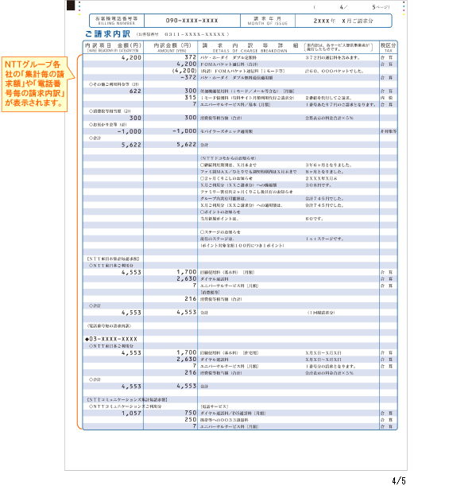The height and width of the screenshot is (486, 476).
Task: Click the 750 amount
Action: 191,413
